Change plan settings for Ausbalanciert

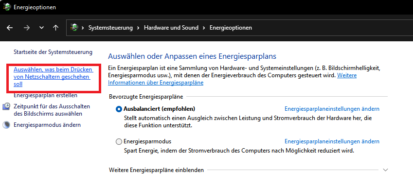coord(332,109)
